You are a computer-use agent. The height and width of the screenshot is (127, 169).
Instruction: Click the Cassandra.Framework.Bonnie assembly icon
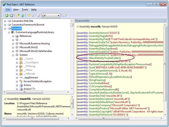tap(9, 25)
